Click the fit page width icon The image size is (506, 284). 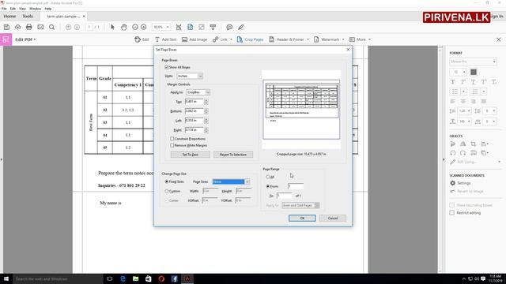click(x=179, y=27)
